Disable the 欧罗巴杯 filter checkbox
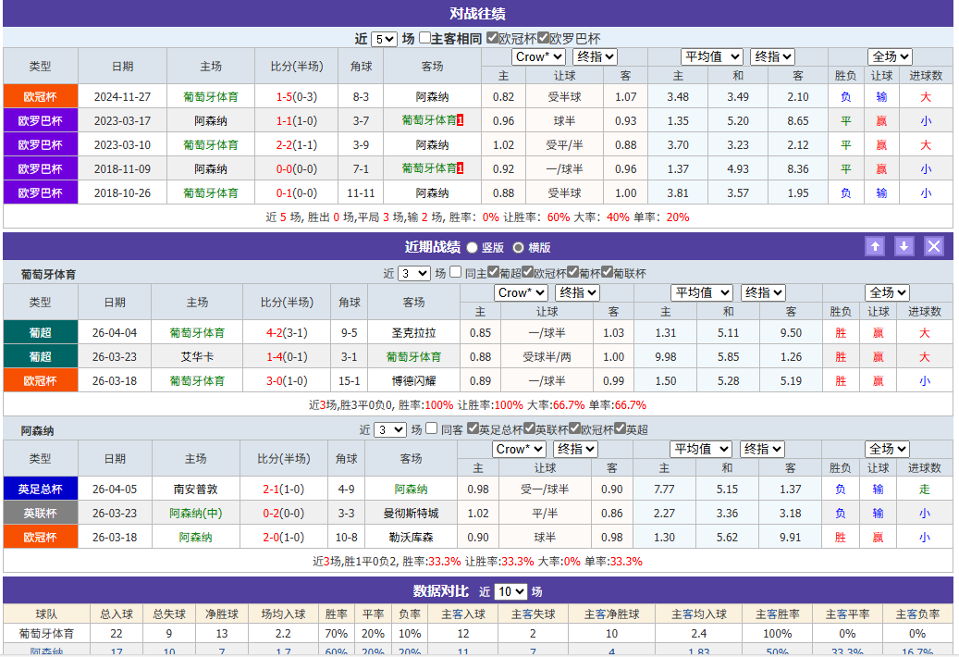The width and height of the screenshot is (959, 657). pos(543,30)
